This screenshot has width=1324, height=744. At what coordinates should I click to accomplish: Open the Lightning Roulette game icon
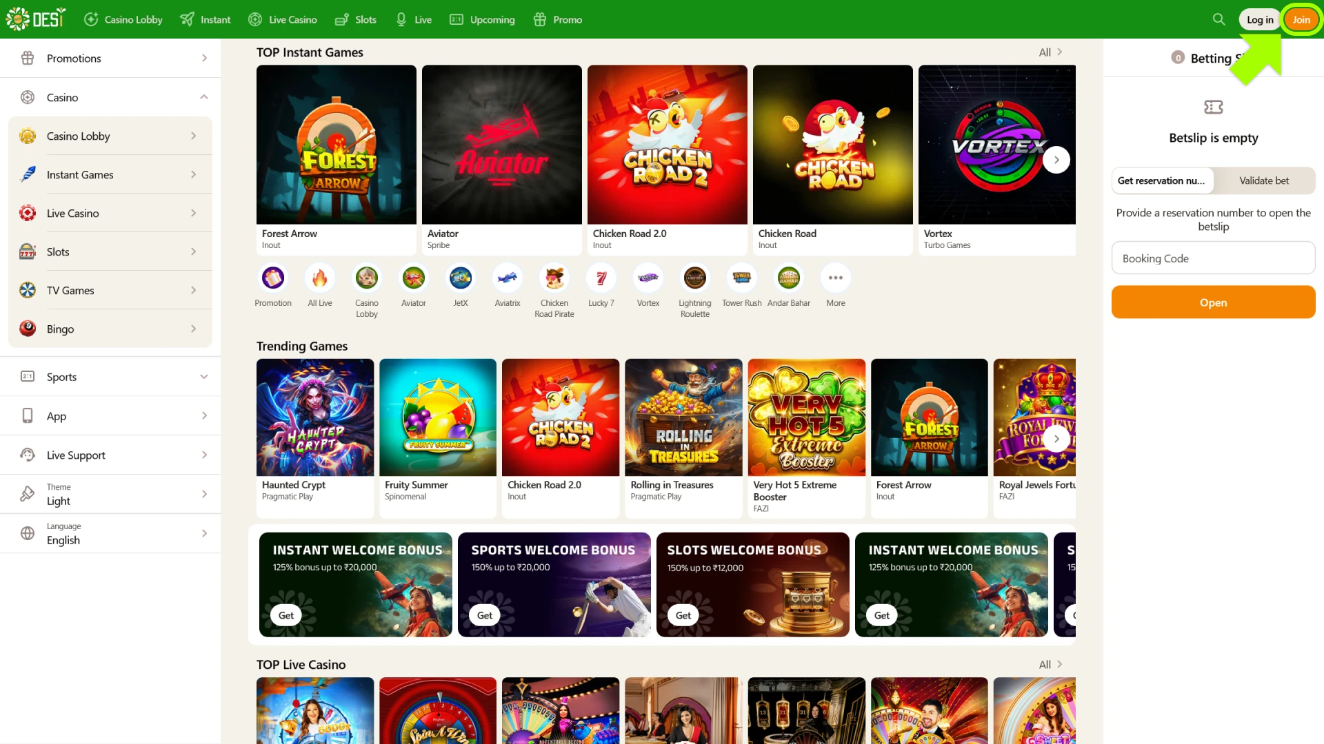(x=694, y=278)
